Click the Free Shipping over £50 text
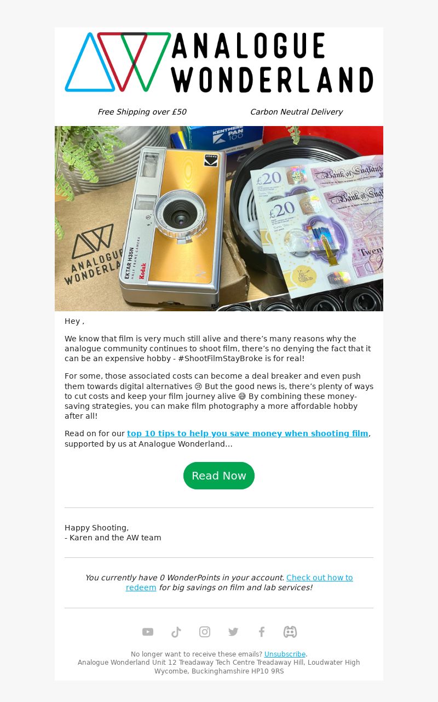 click(x=142, y=112)
